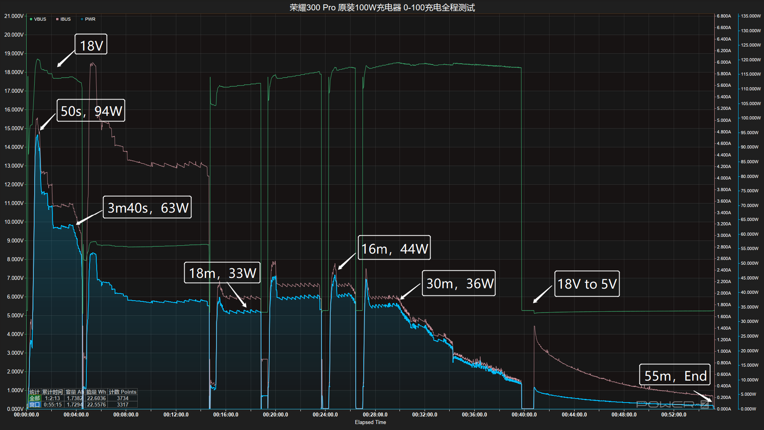
Task: Click the 50.000W power axis label
Action: [750, 263]
